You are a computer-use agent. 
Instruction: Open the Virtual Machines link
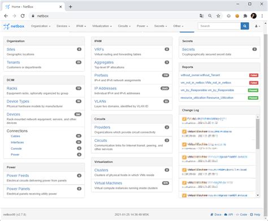point(108,183)
